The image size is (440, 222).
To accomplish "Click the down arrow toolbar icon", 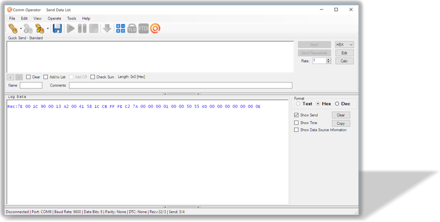I will click(107, 28).
